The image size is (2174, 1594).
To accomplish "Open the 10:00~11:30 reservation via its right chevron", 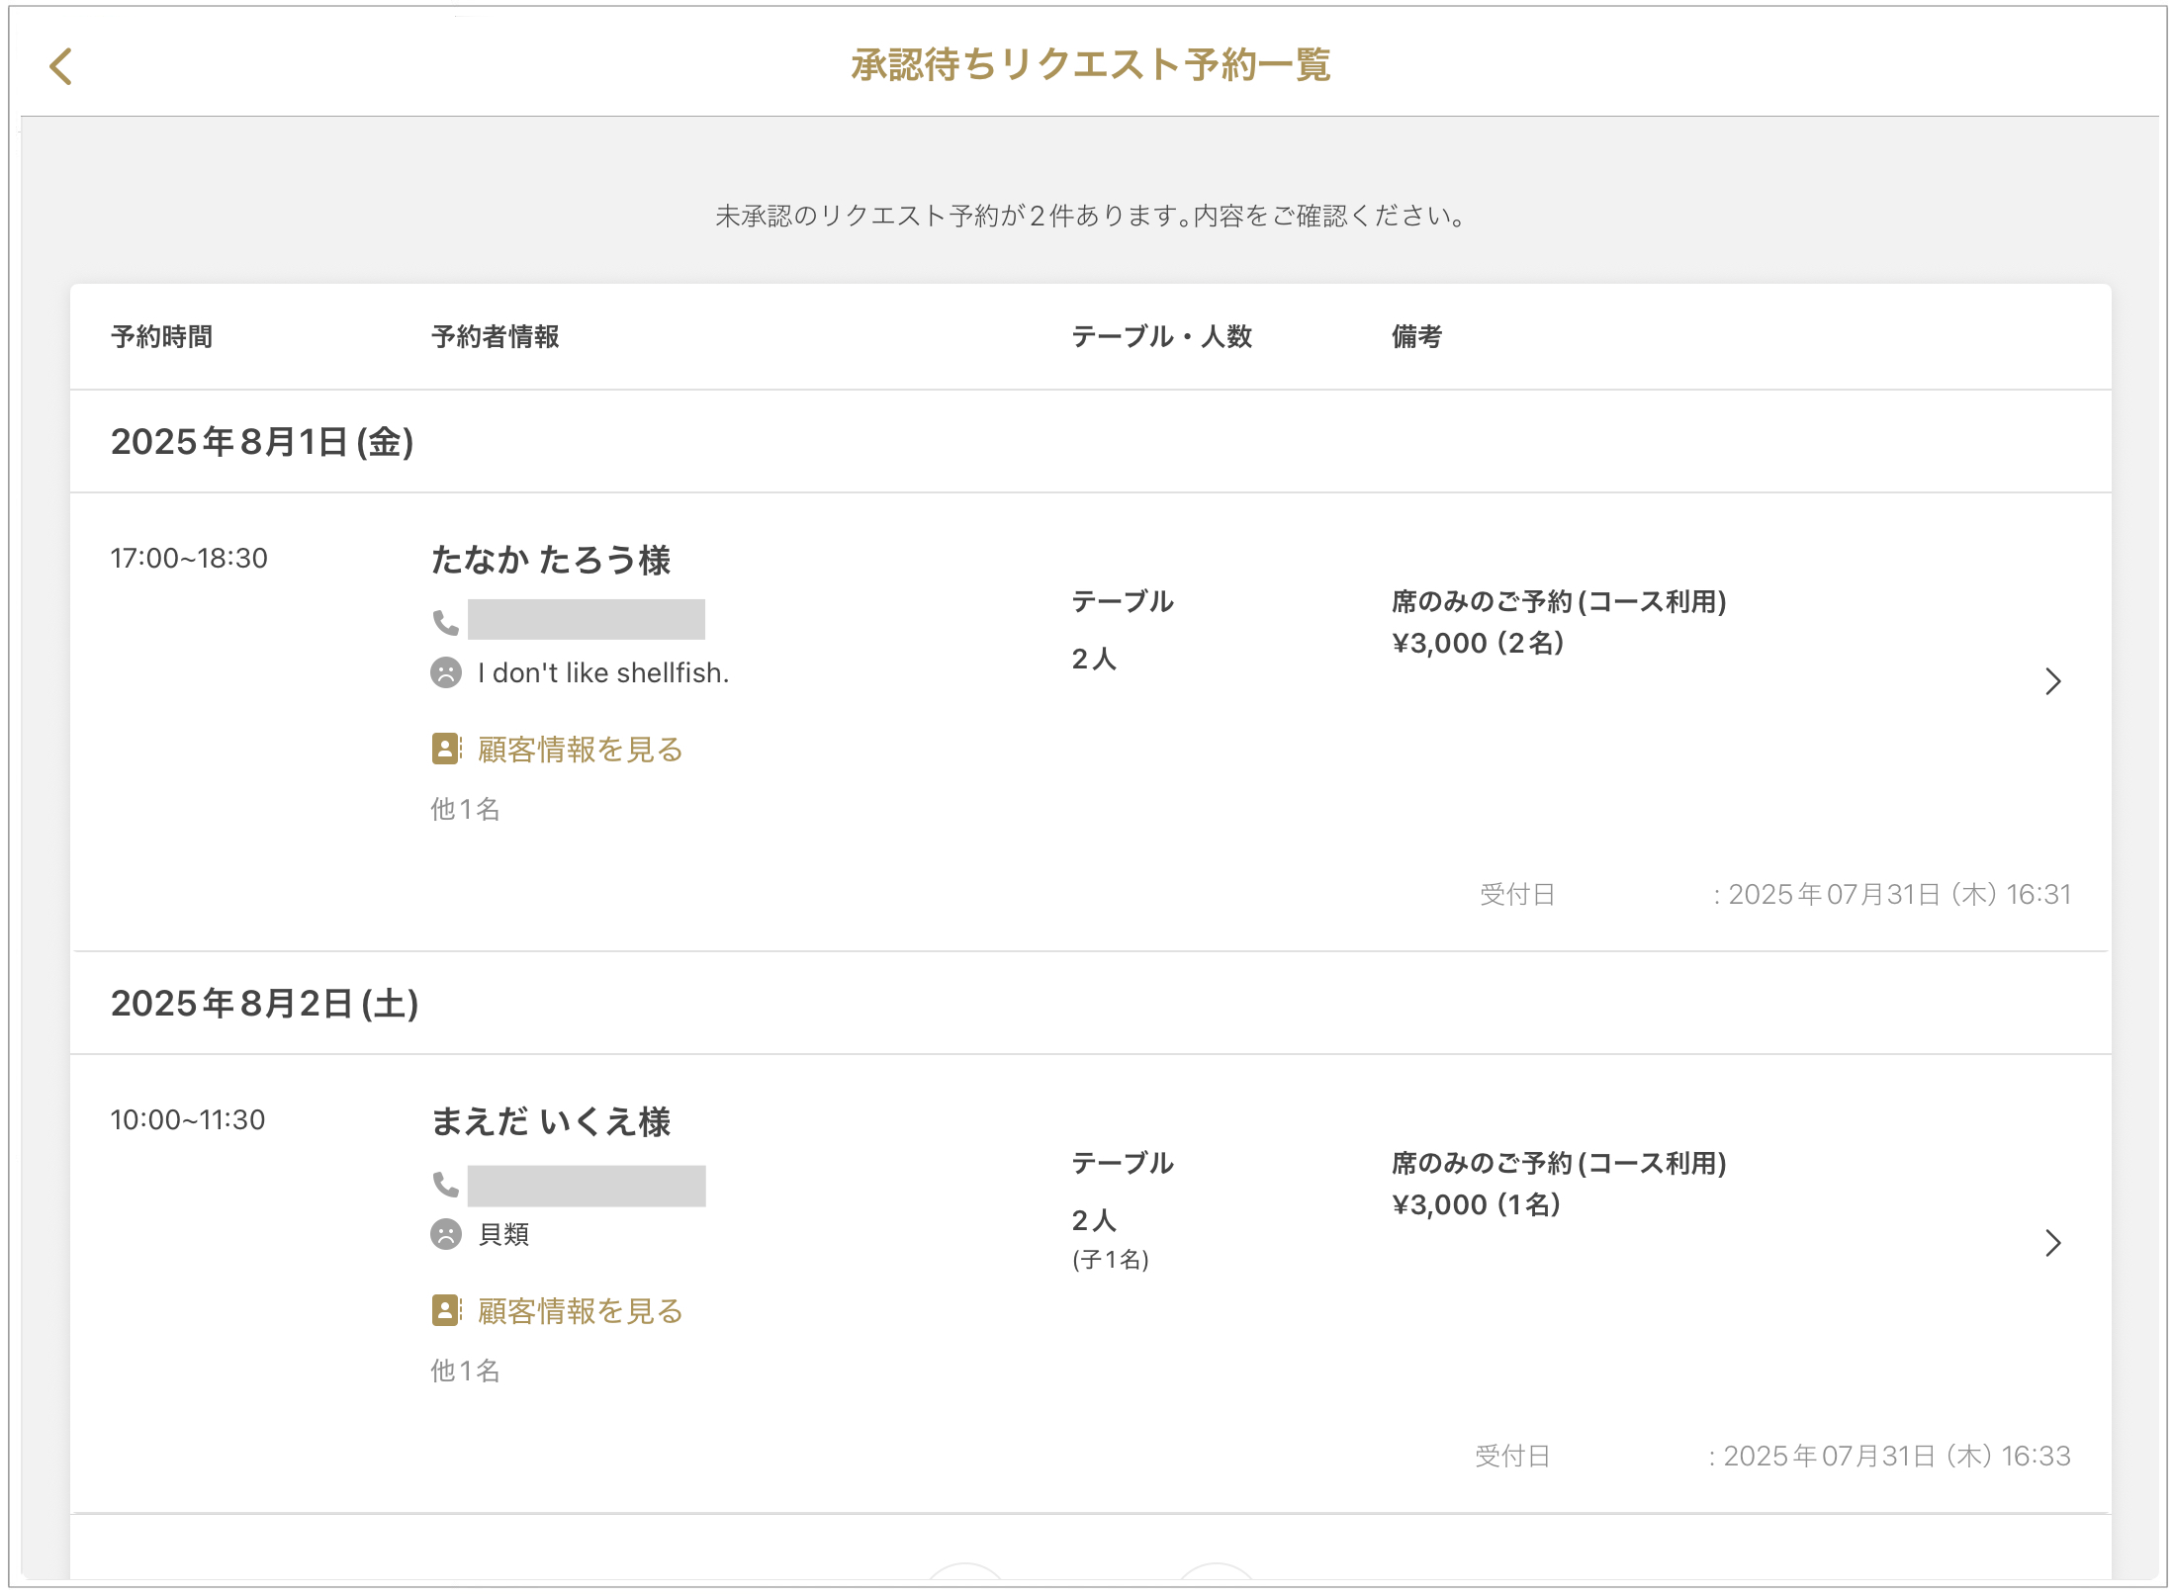I will [x=2052, y=1243].
